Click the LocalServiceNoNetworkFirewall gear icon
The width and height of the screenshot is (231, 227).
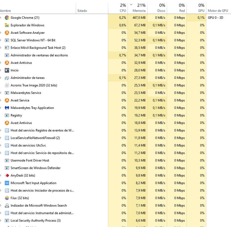tap(7, 138)
